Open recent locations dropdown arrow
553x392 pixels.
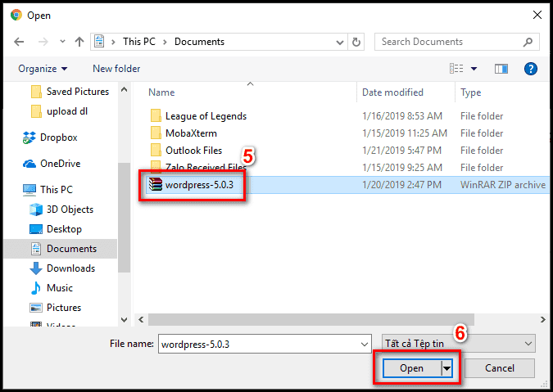point(62,42)
